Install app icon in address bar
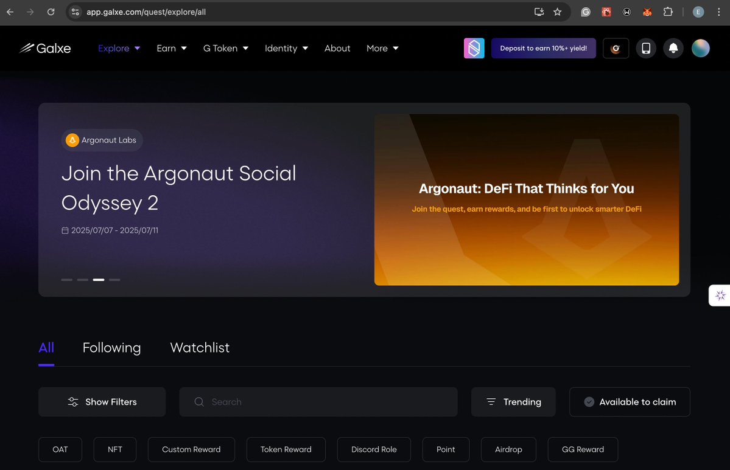This screenshot has height=470, width=730. coord(539,12)
